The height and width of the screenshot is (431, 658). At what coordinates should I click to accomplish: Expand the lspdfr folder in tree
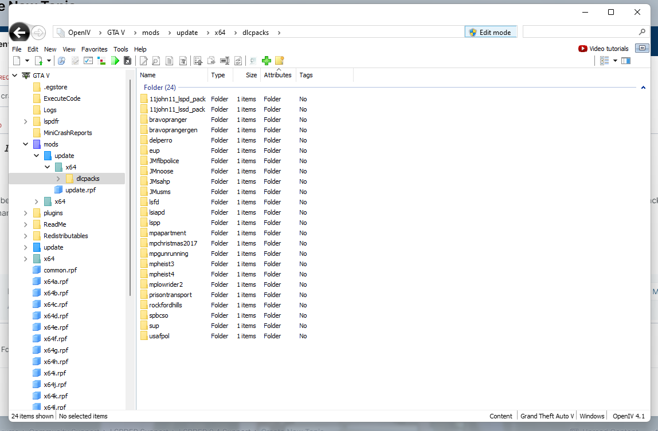pos(26,121)
